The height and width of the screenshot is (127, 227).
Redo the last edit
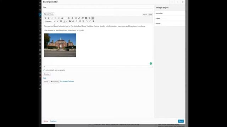coord(90,21)
